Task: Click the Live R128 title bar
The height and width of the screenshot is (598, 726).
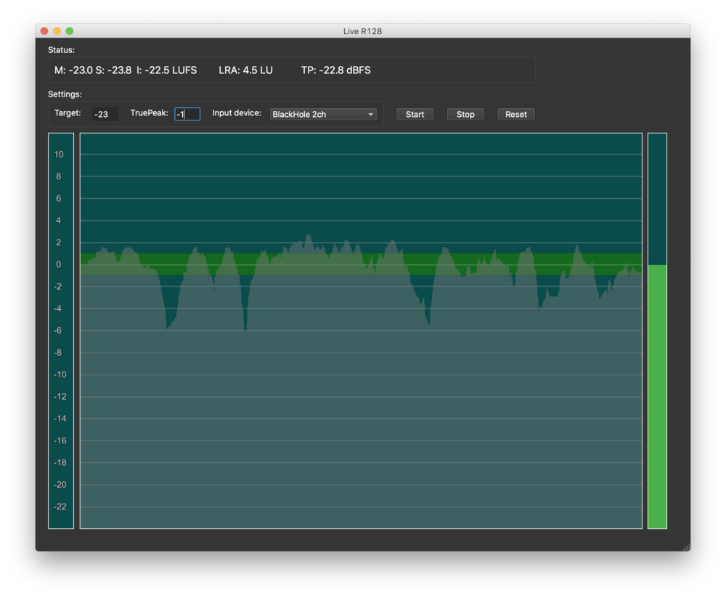Action: tap(363, 31)
